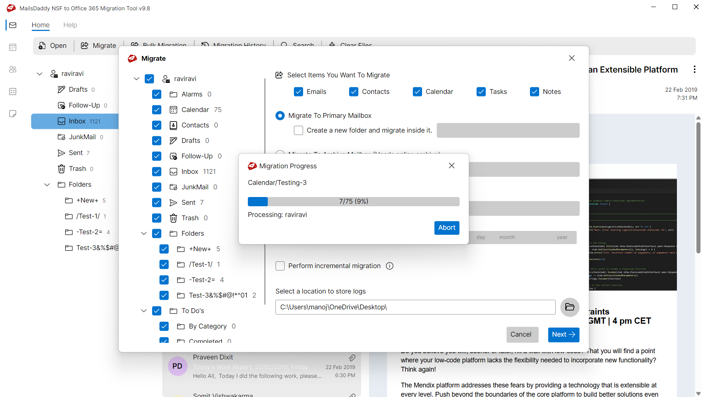Click the log location path field
This screenshot has width=706, height=397.
[x=415, y=307]
